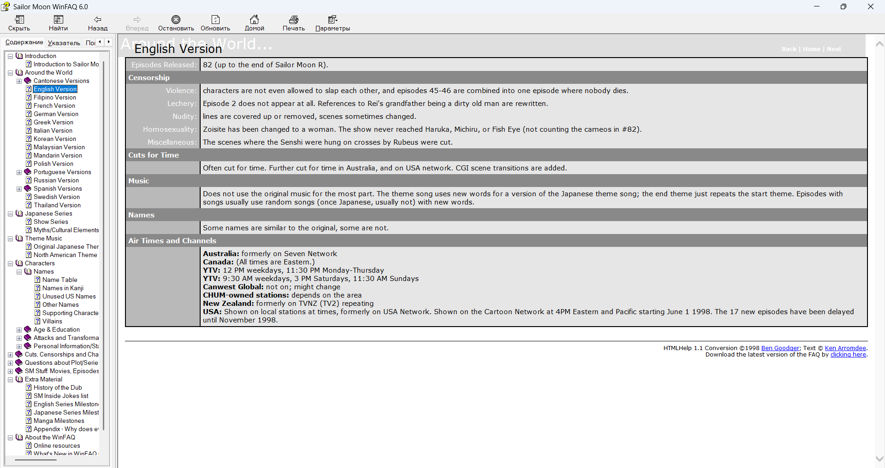885x468 pixels.
Task: Collapse the Around the World section
Action: tap(10, 73)
